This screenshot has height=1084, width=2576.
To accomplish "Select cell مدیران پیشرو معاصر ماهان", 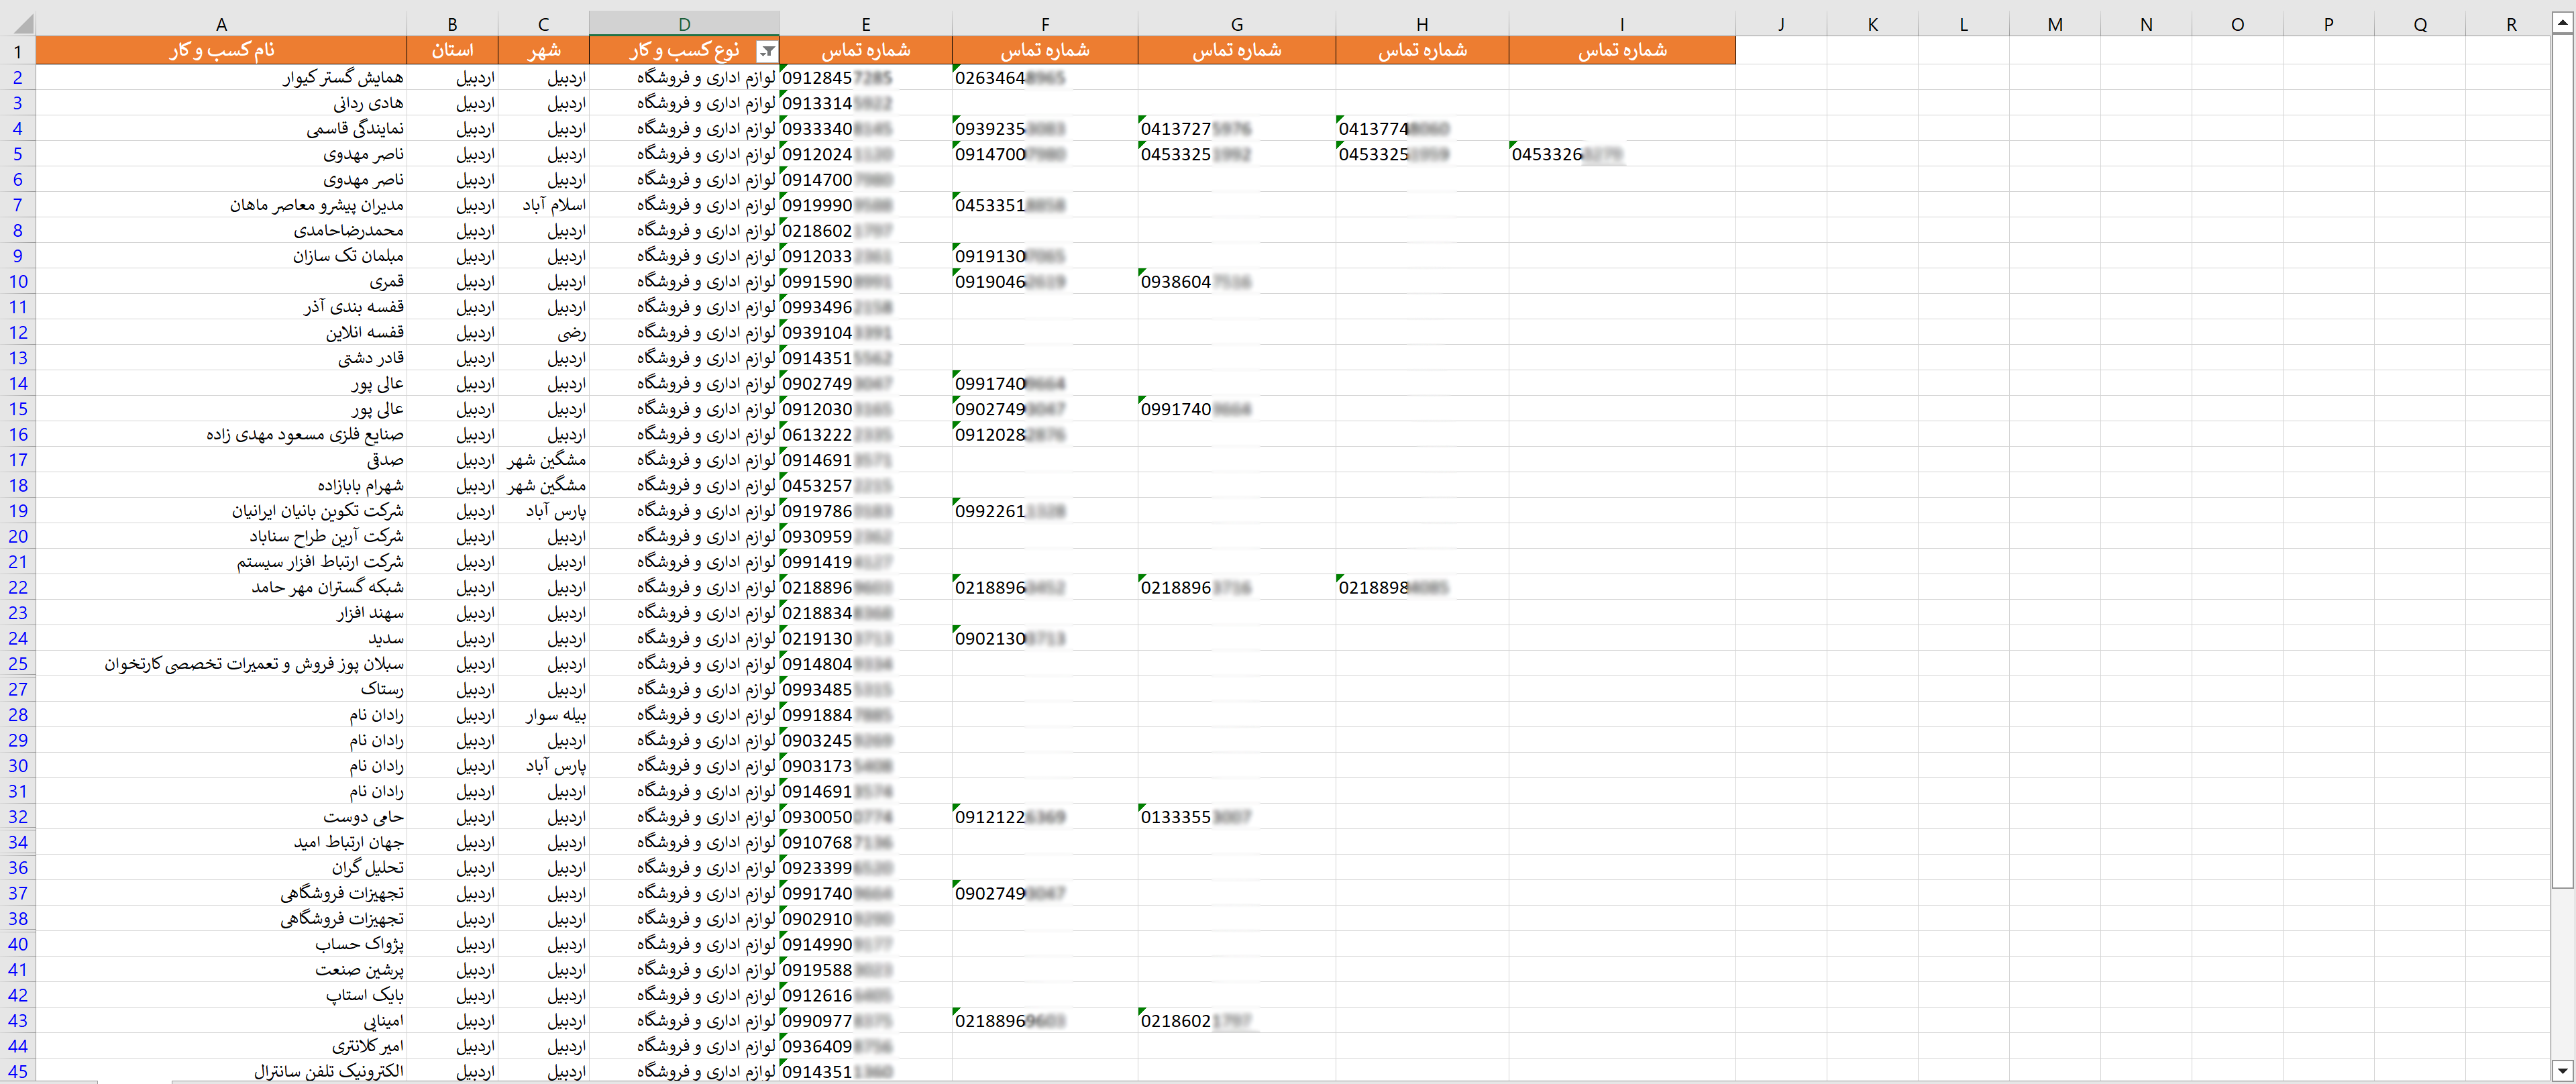I will (x=221, y=205).
